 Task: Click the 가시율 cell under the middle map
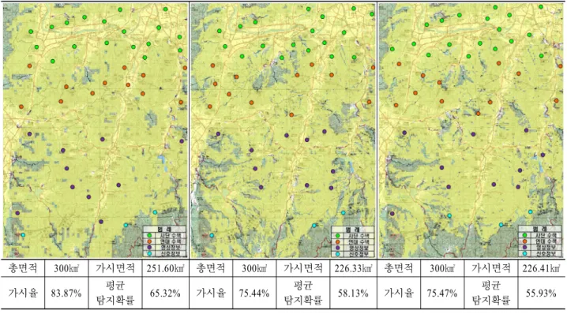[x=211, y=293]
